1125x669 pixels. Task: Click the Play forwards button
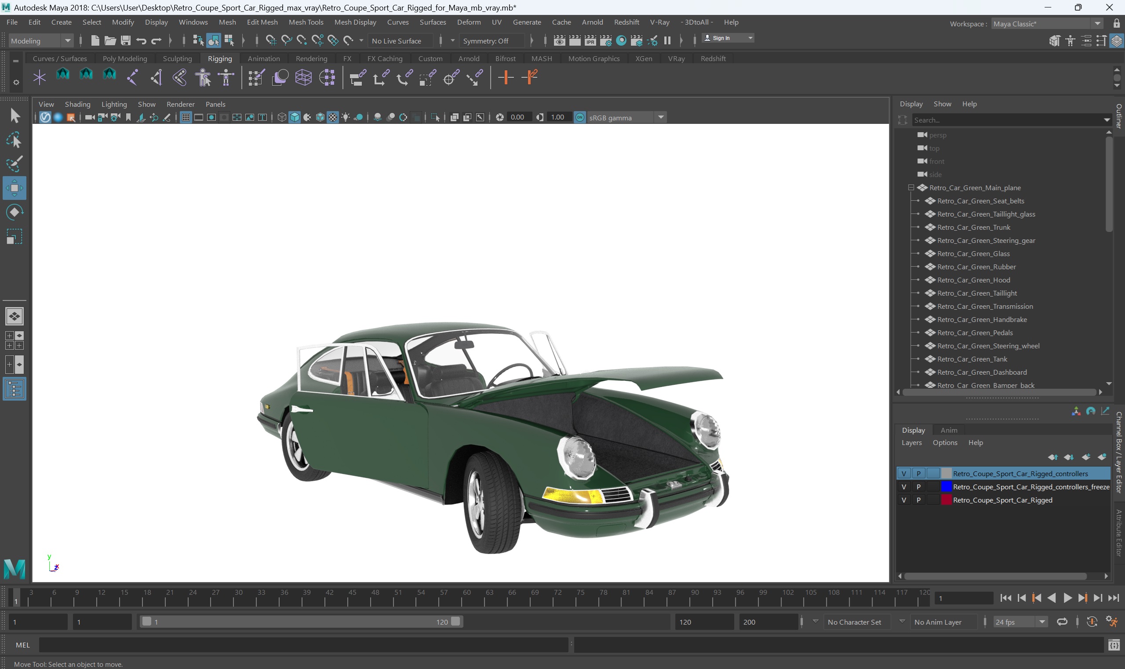[1067, 598]
